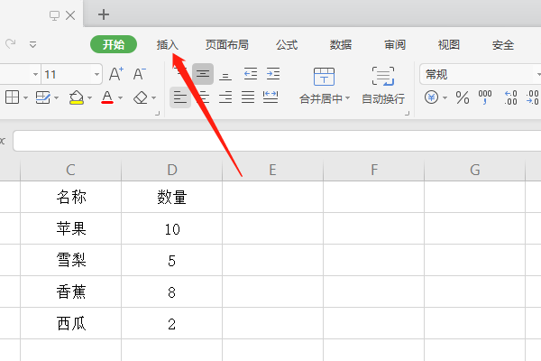The height and width of the screenshot is (361, 541).
Task: Expand the font name dropdown arrow
Action: (x=35, y=74)
